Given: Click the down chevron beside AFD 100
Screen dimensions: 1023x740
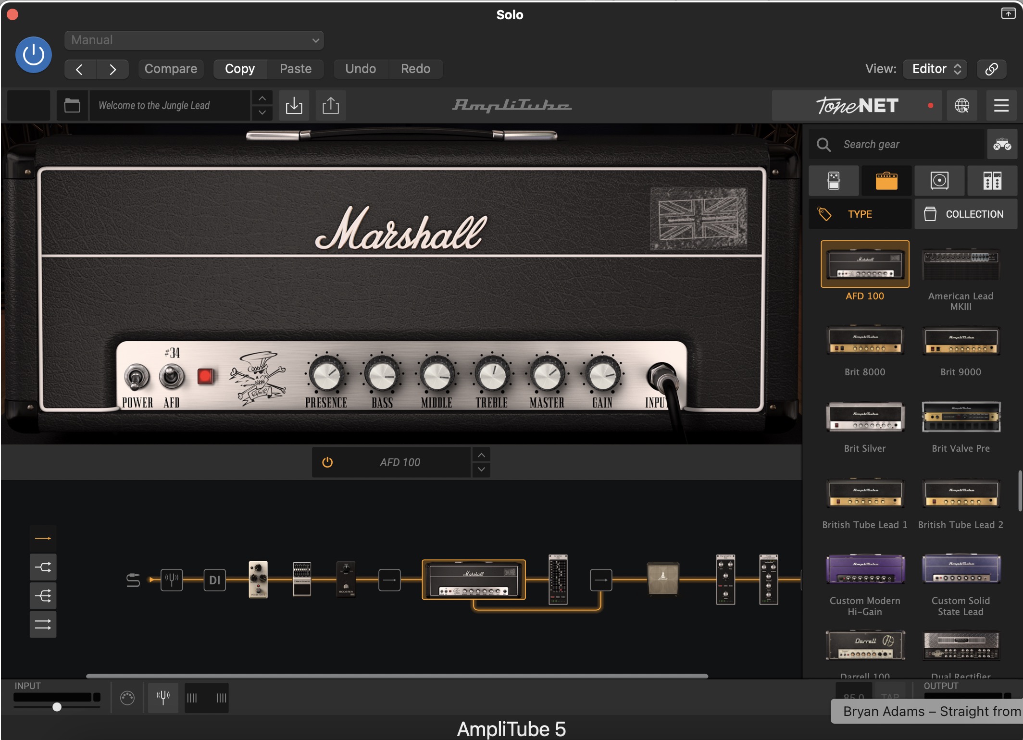Looking at the screenshot, I should (x=481, y=469).
